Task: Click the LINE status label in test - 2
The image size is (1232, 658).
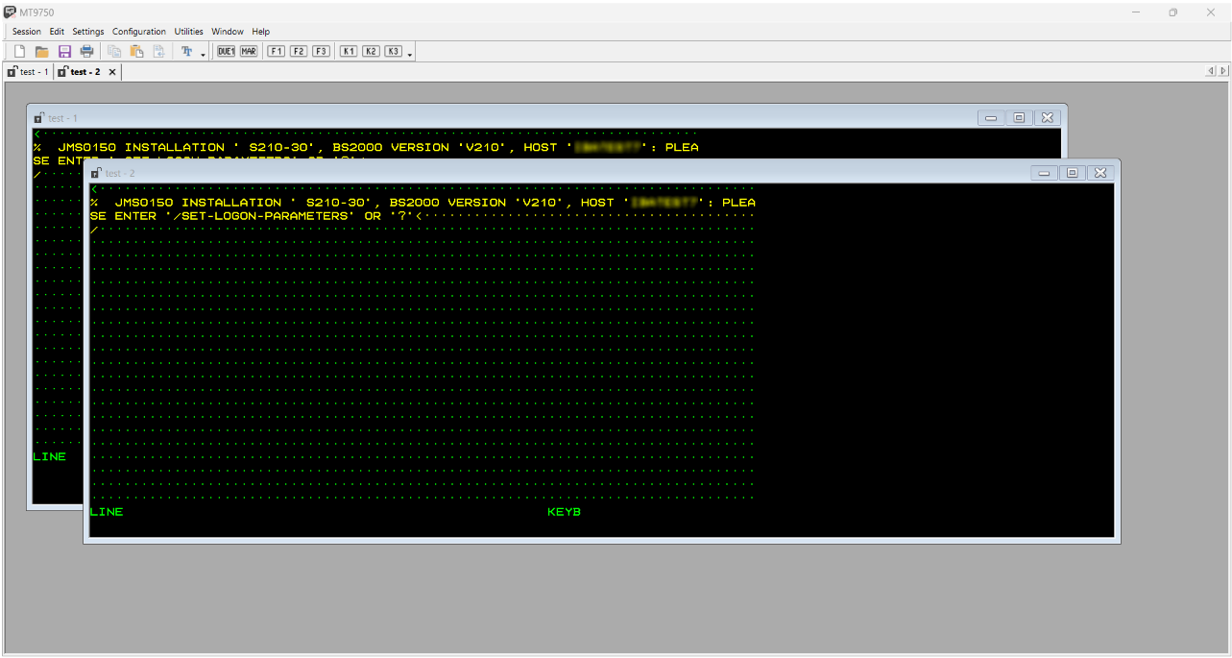Action: pos(107,512)
